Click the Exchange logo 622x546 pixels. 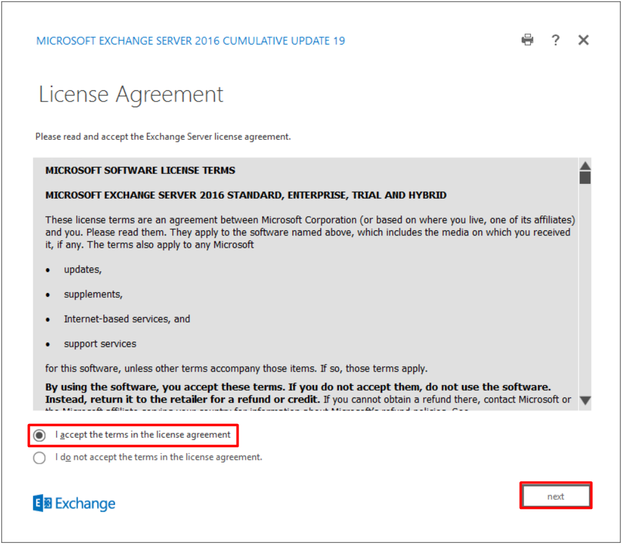pos(74,503)
